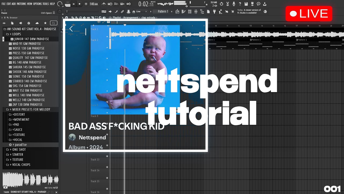Viewport: 344px width, 194px height.
Task: Click the main pitch knob
Action: [59, 11]
